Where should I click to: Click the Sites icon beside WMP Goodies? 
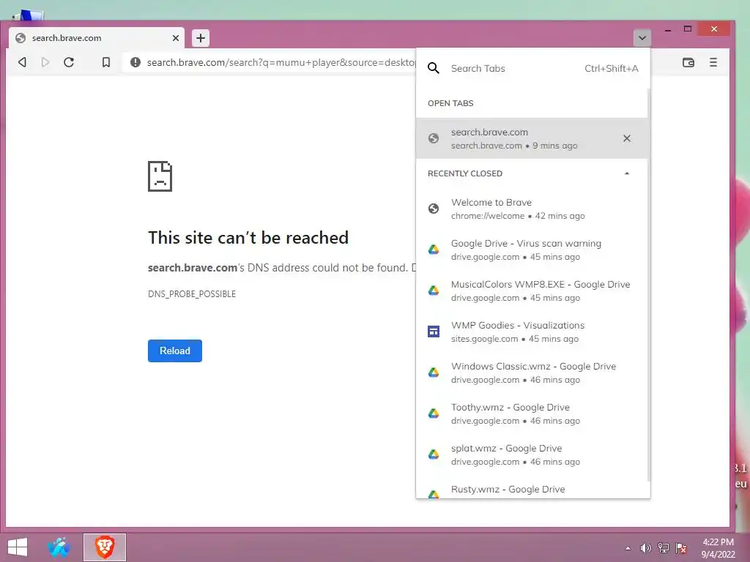pos(434,331)
